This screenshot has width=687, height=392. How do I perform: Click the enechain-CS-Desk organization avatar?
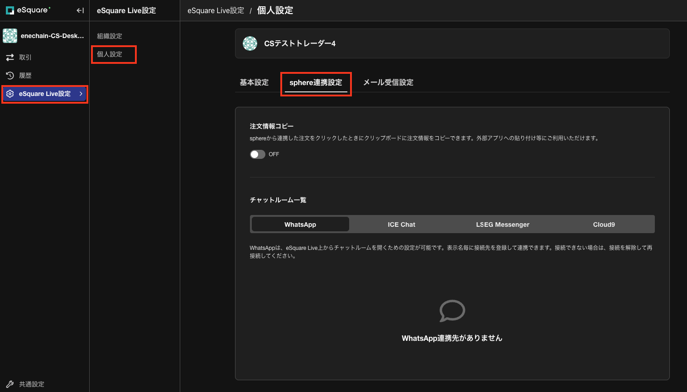coord(10,36)
